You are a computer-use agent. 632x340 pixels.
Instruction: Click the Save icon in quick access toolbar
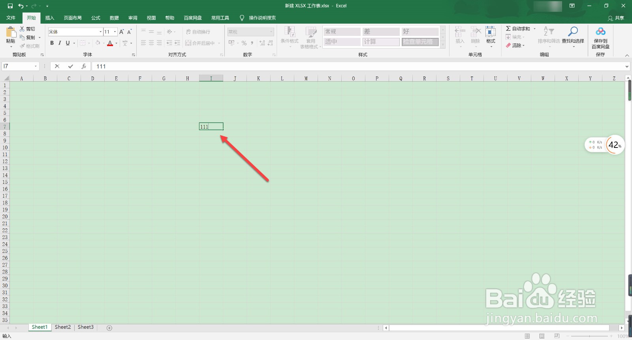pyautogui.click(x=10, y=6)
